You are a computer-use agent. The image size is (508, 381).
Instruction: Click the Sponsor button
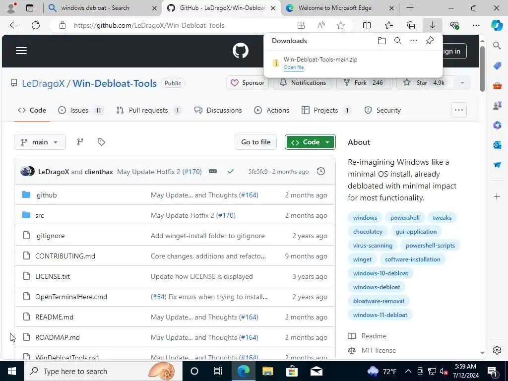[248, 83]
